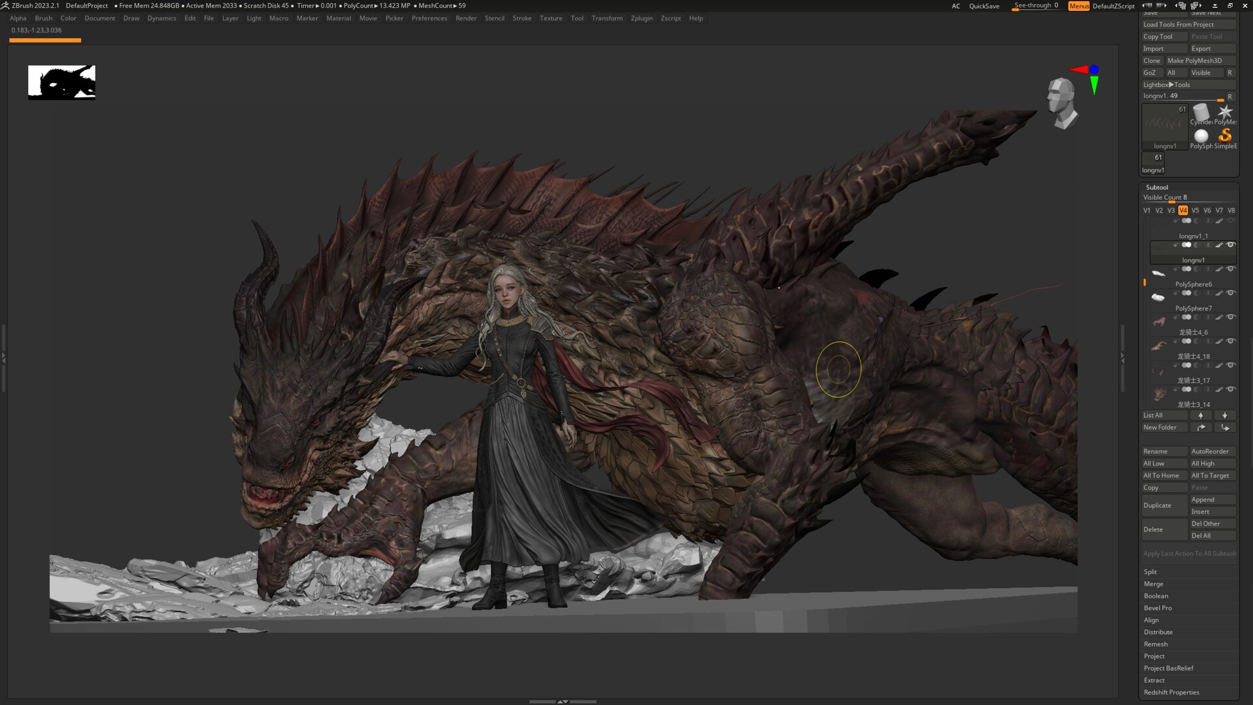Image resolution: width=1253 pixels, height=705 pixels.
Task: Click the dragon alpha thumbnail top-left
Action: (61, 82)
